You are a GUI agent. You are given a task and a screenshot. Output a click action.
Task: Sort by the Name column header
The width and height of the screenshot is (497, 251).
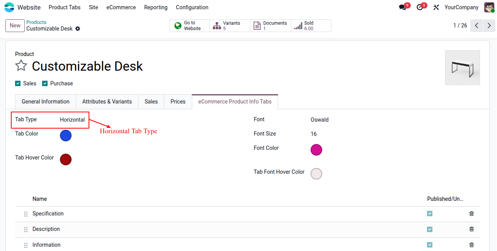click(x=40, y=199)
